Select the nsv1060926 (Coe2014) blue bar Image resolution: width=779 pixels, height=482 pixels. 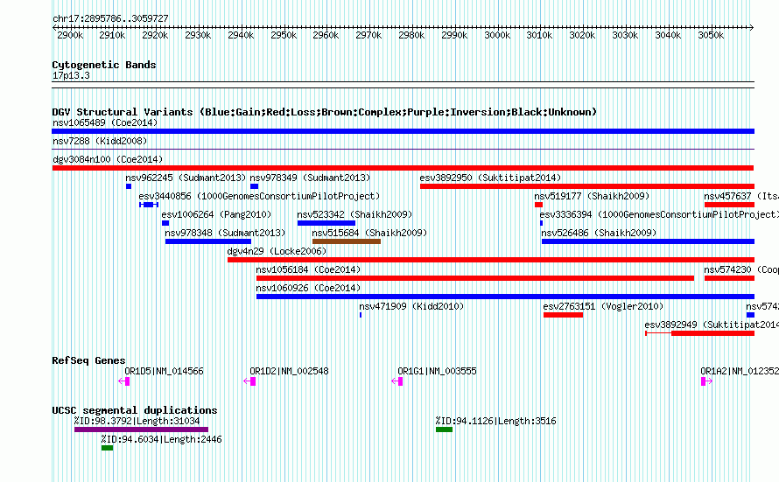(505, 297)
